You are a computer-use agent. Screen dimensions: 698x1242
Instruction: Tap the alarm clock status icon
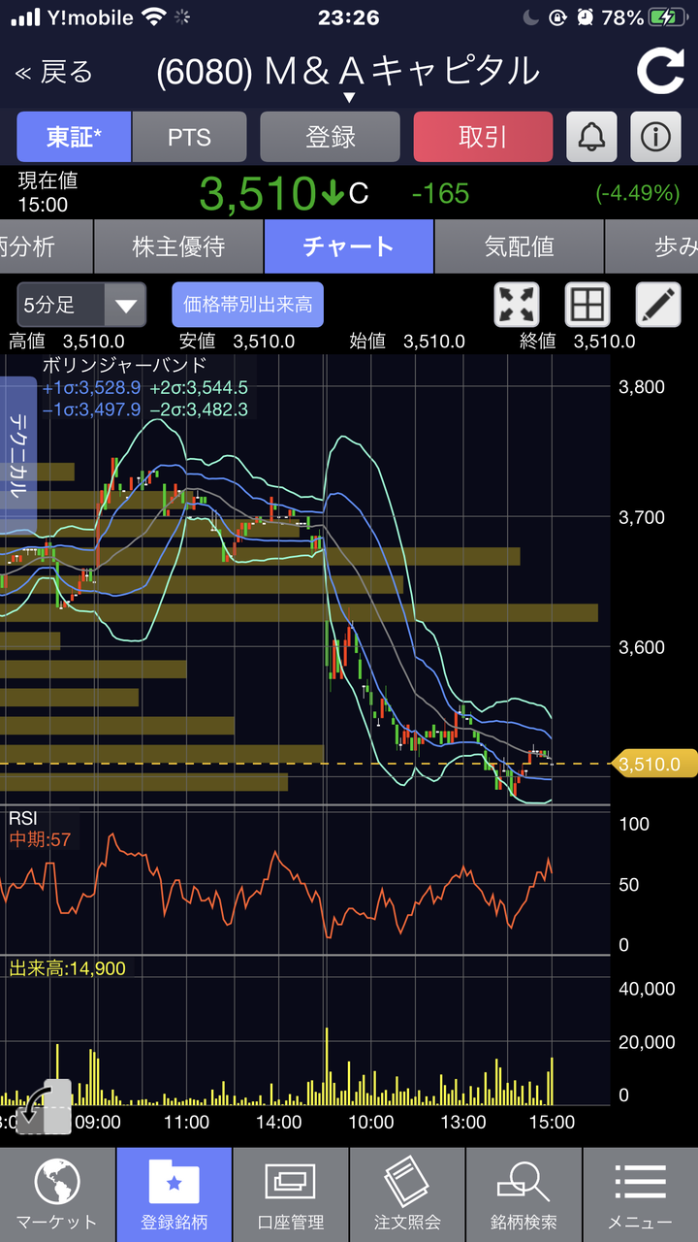click(585, 17)
